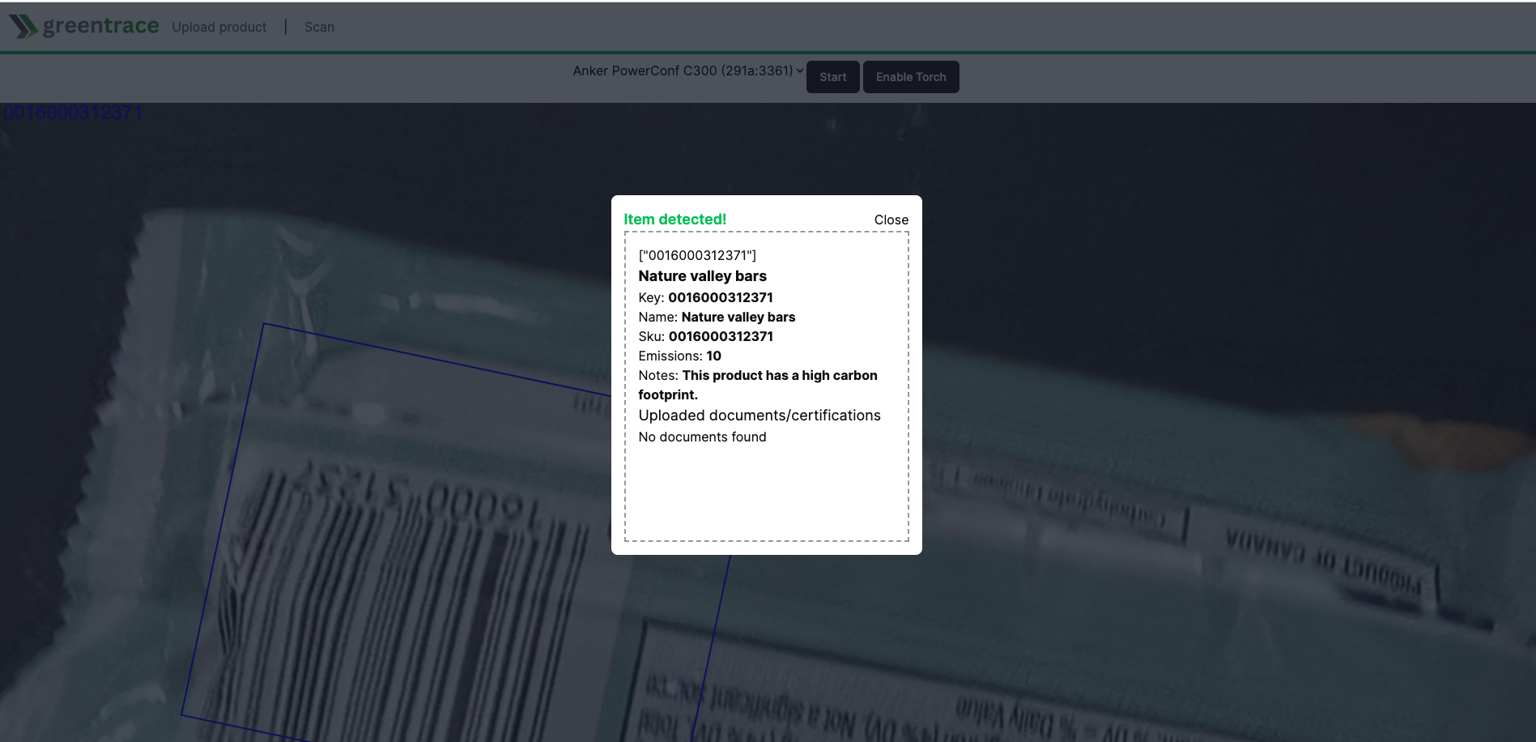Click the greentrace logo icon
Viewport: 1536px width, 742px height.
tap(23, 27)
